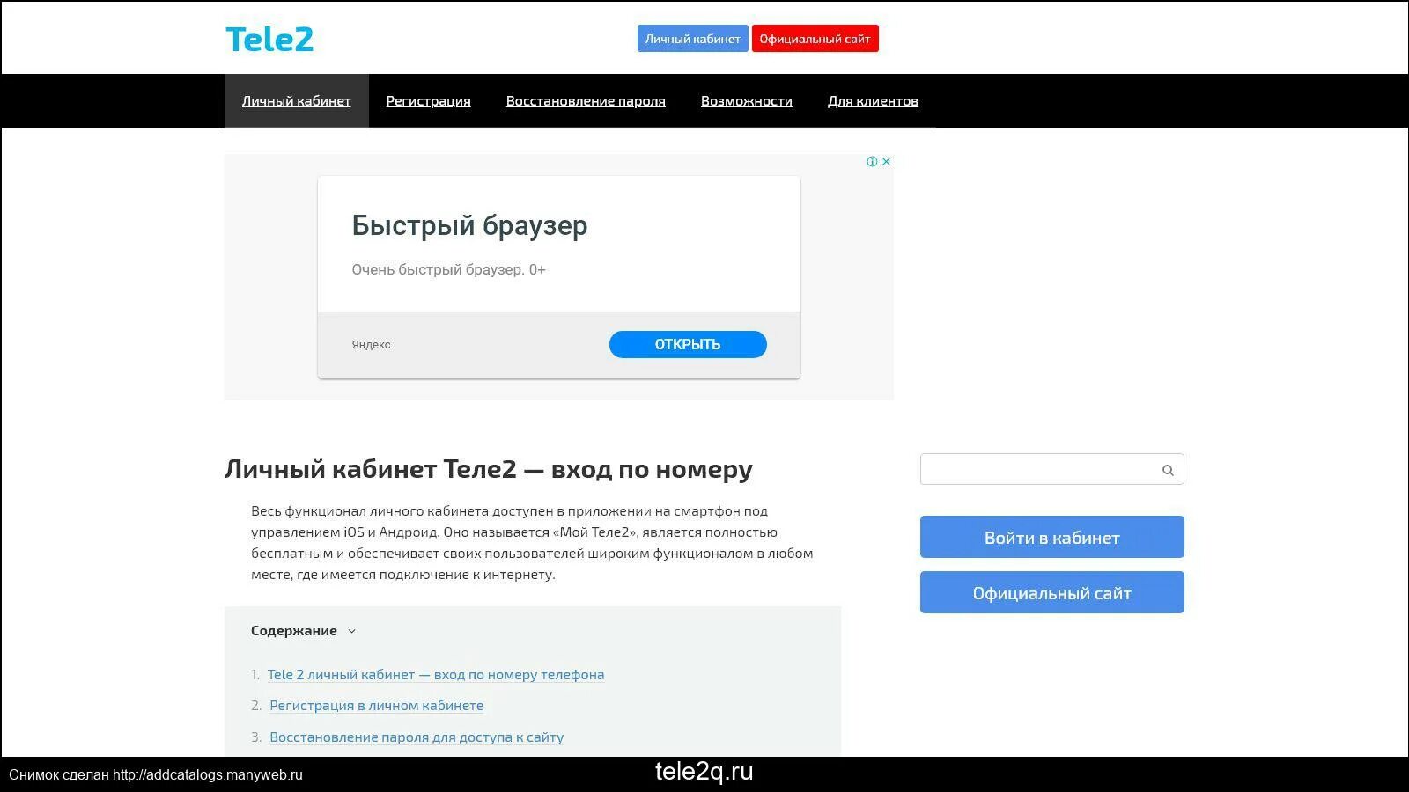Viewport: 1409px width, 792px height.
Task: Open the Восстановление пароля menu item
Action: pos(586,101)
